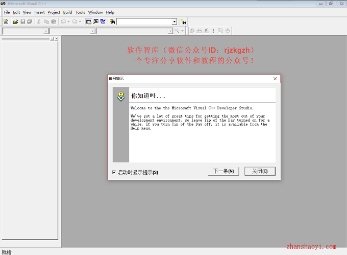Viewport: 347px width, 255px height.
Task: Click the 关闭(C) close button
Action: click(x=260, y=171)
